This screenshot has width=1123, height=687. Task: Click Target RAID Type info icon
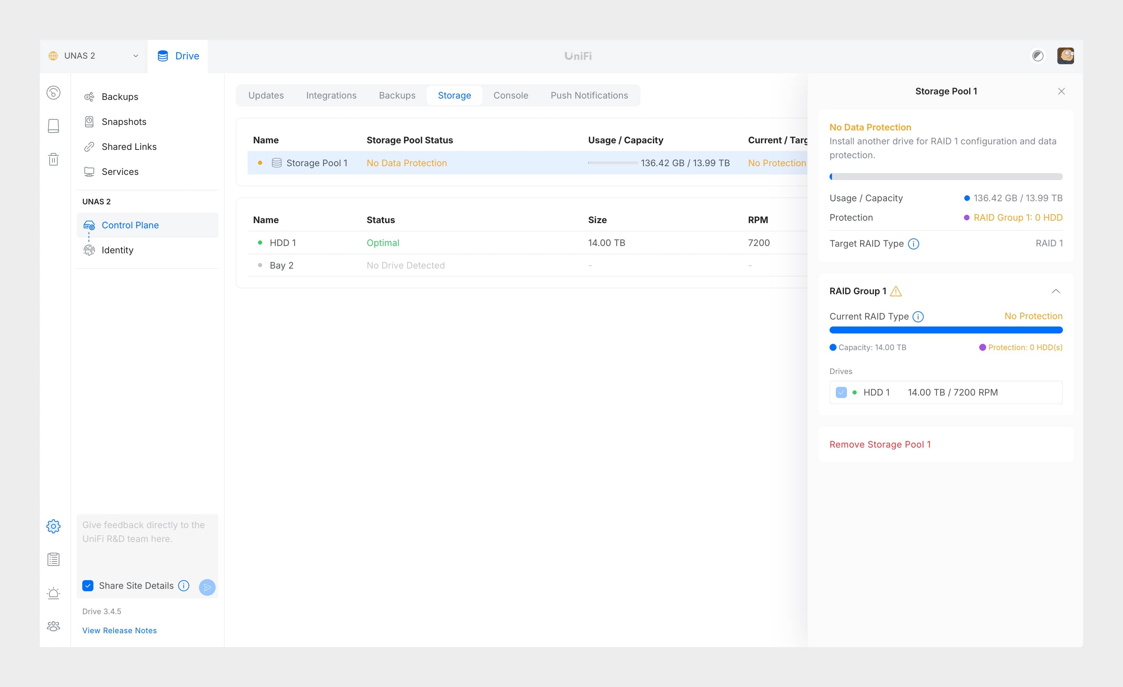click(x=913, y=244)
